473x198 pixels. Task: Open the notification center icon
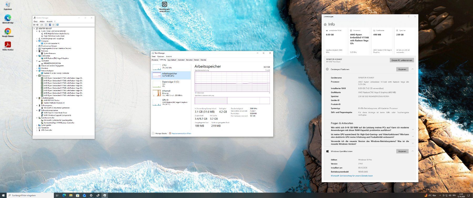(x=468, y=195)
